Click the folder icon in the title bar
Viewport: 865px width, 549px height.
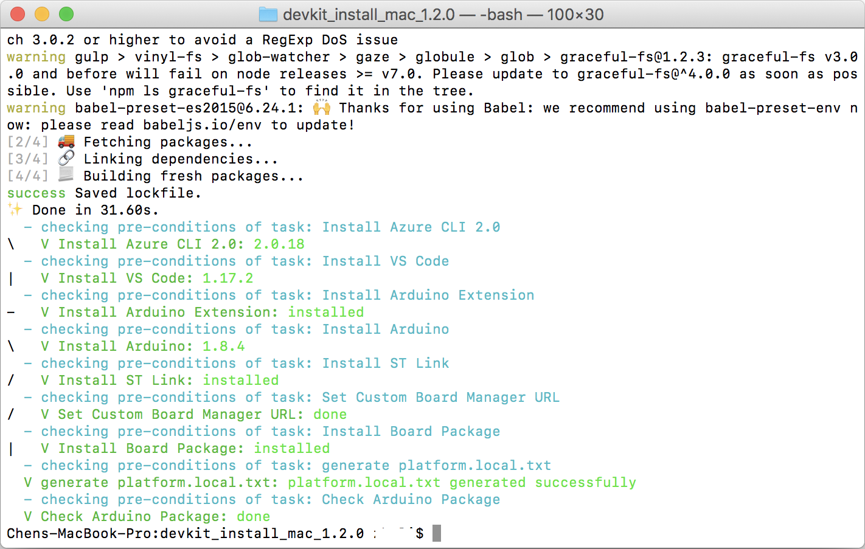pyautogui.click(x=268, y=15)
